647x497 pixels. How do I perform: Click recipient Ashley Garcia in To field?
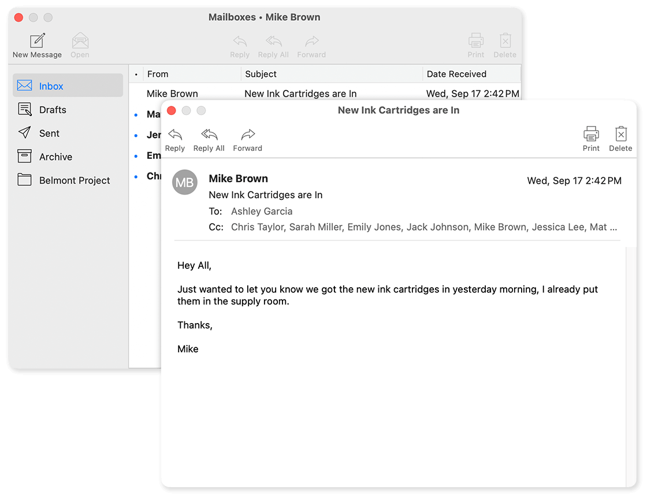pyautogui.click(x=262, y=212)
